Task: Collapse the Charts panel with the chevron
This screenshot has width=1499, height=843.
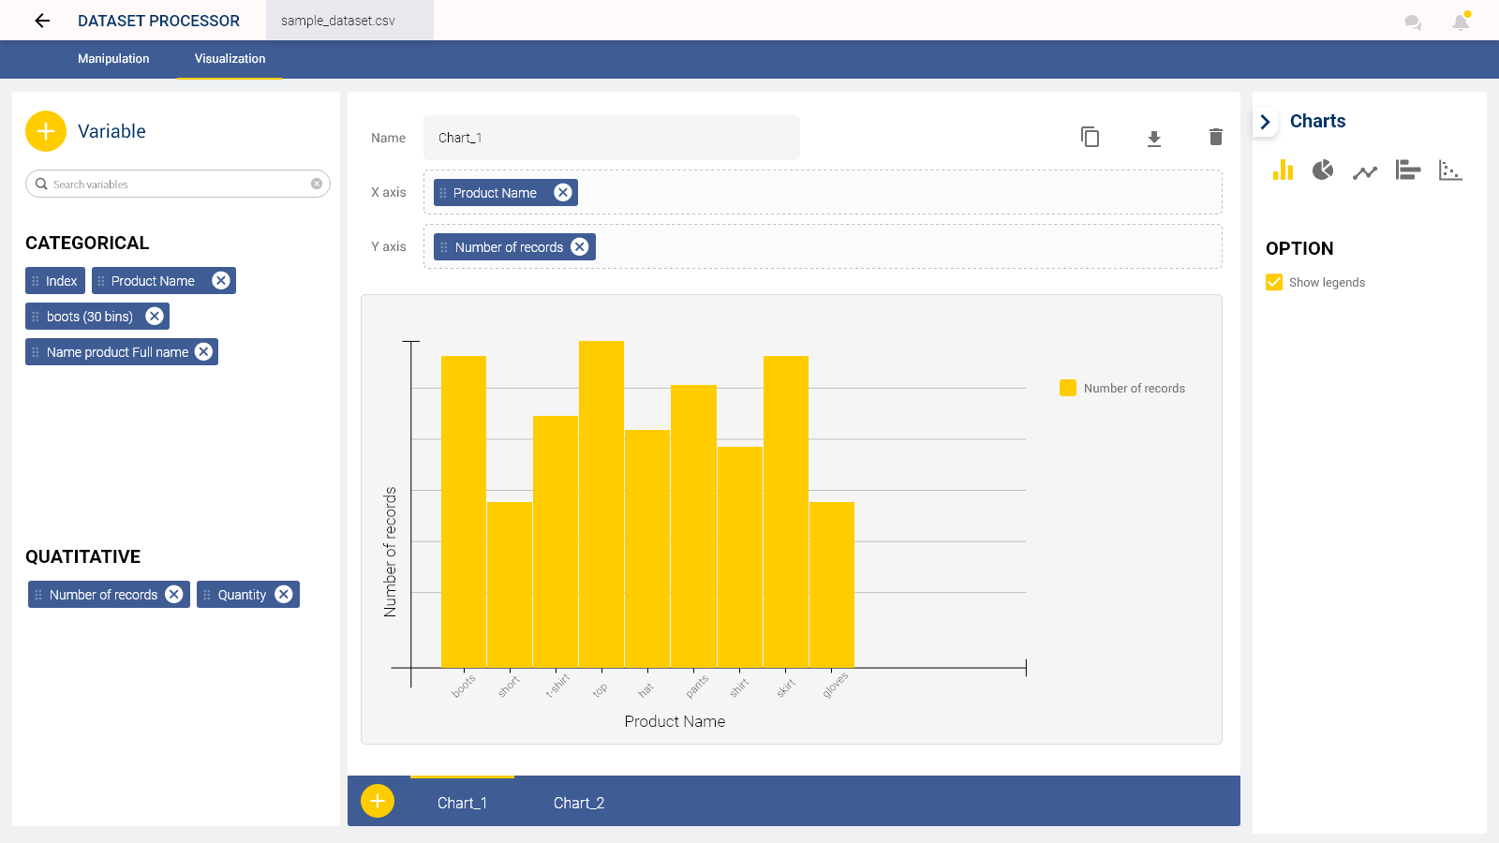Action: [1265, 121]
